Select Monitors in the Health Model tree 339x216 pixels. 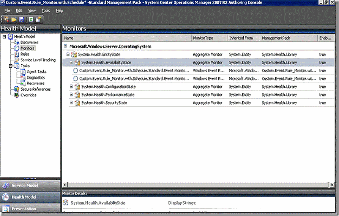tap(27, 48)
